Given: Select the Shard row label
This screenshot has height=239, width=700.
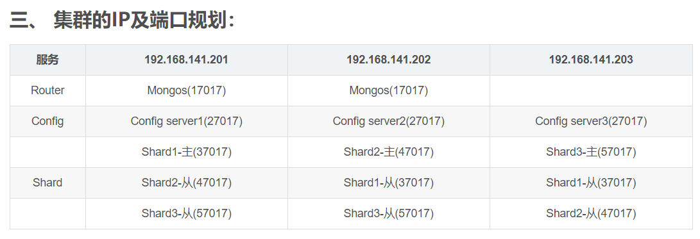Looking at the screenshot, I should tap(47, 183).
